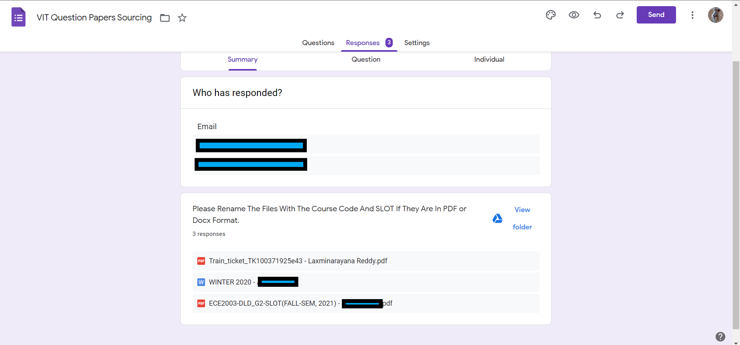The image size is (740, 345).
Task: Open the Google Forms home icon
Action: click(18, 17)
